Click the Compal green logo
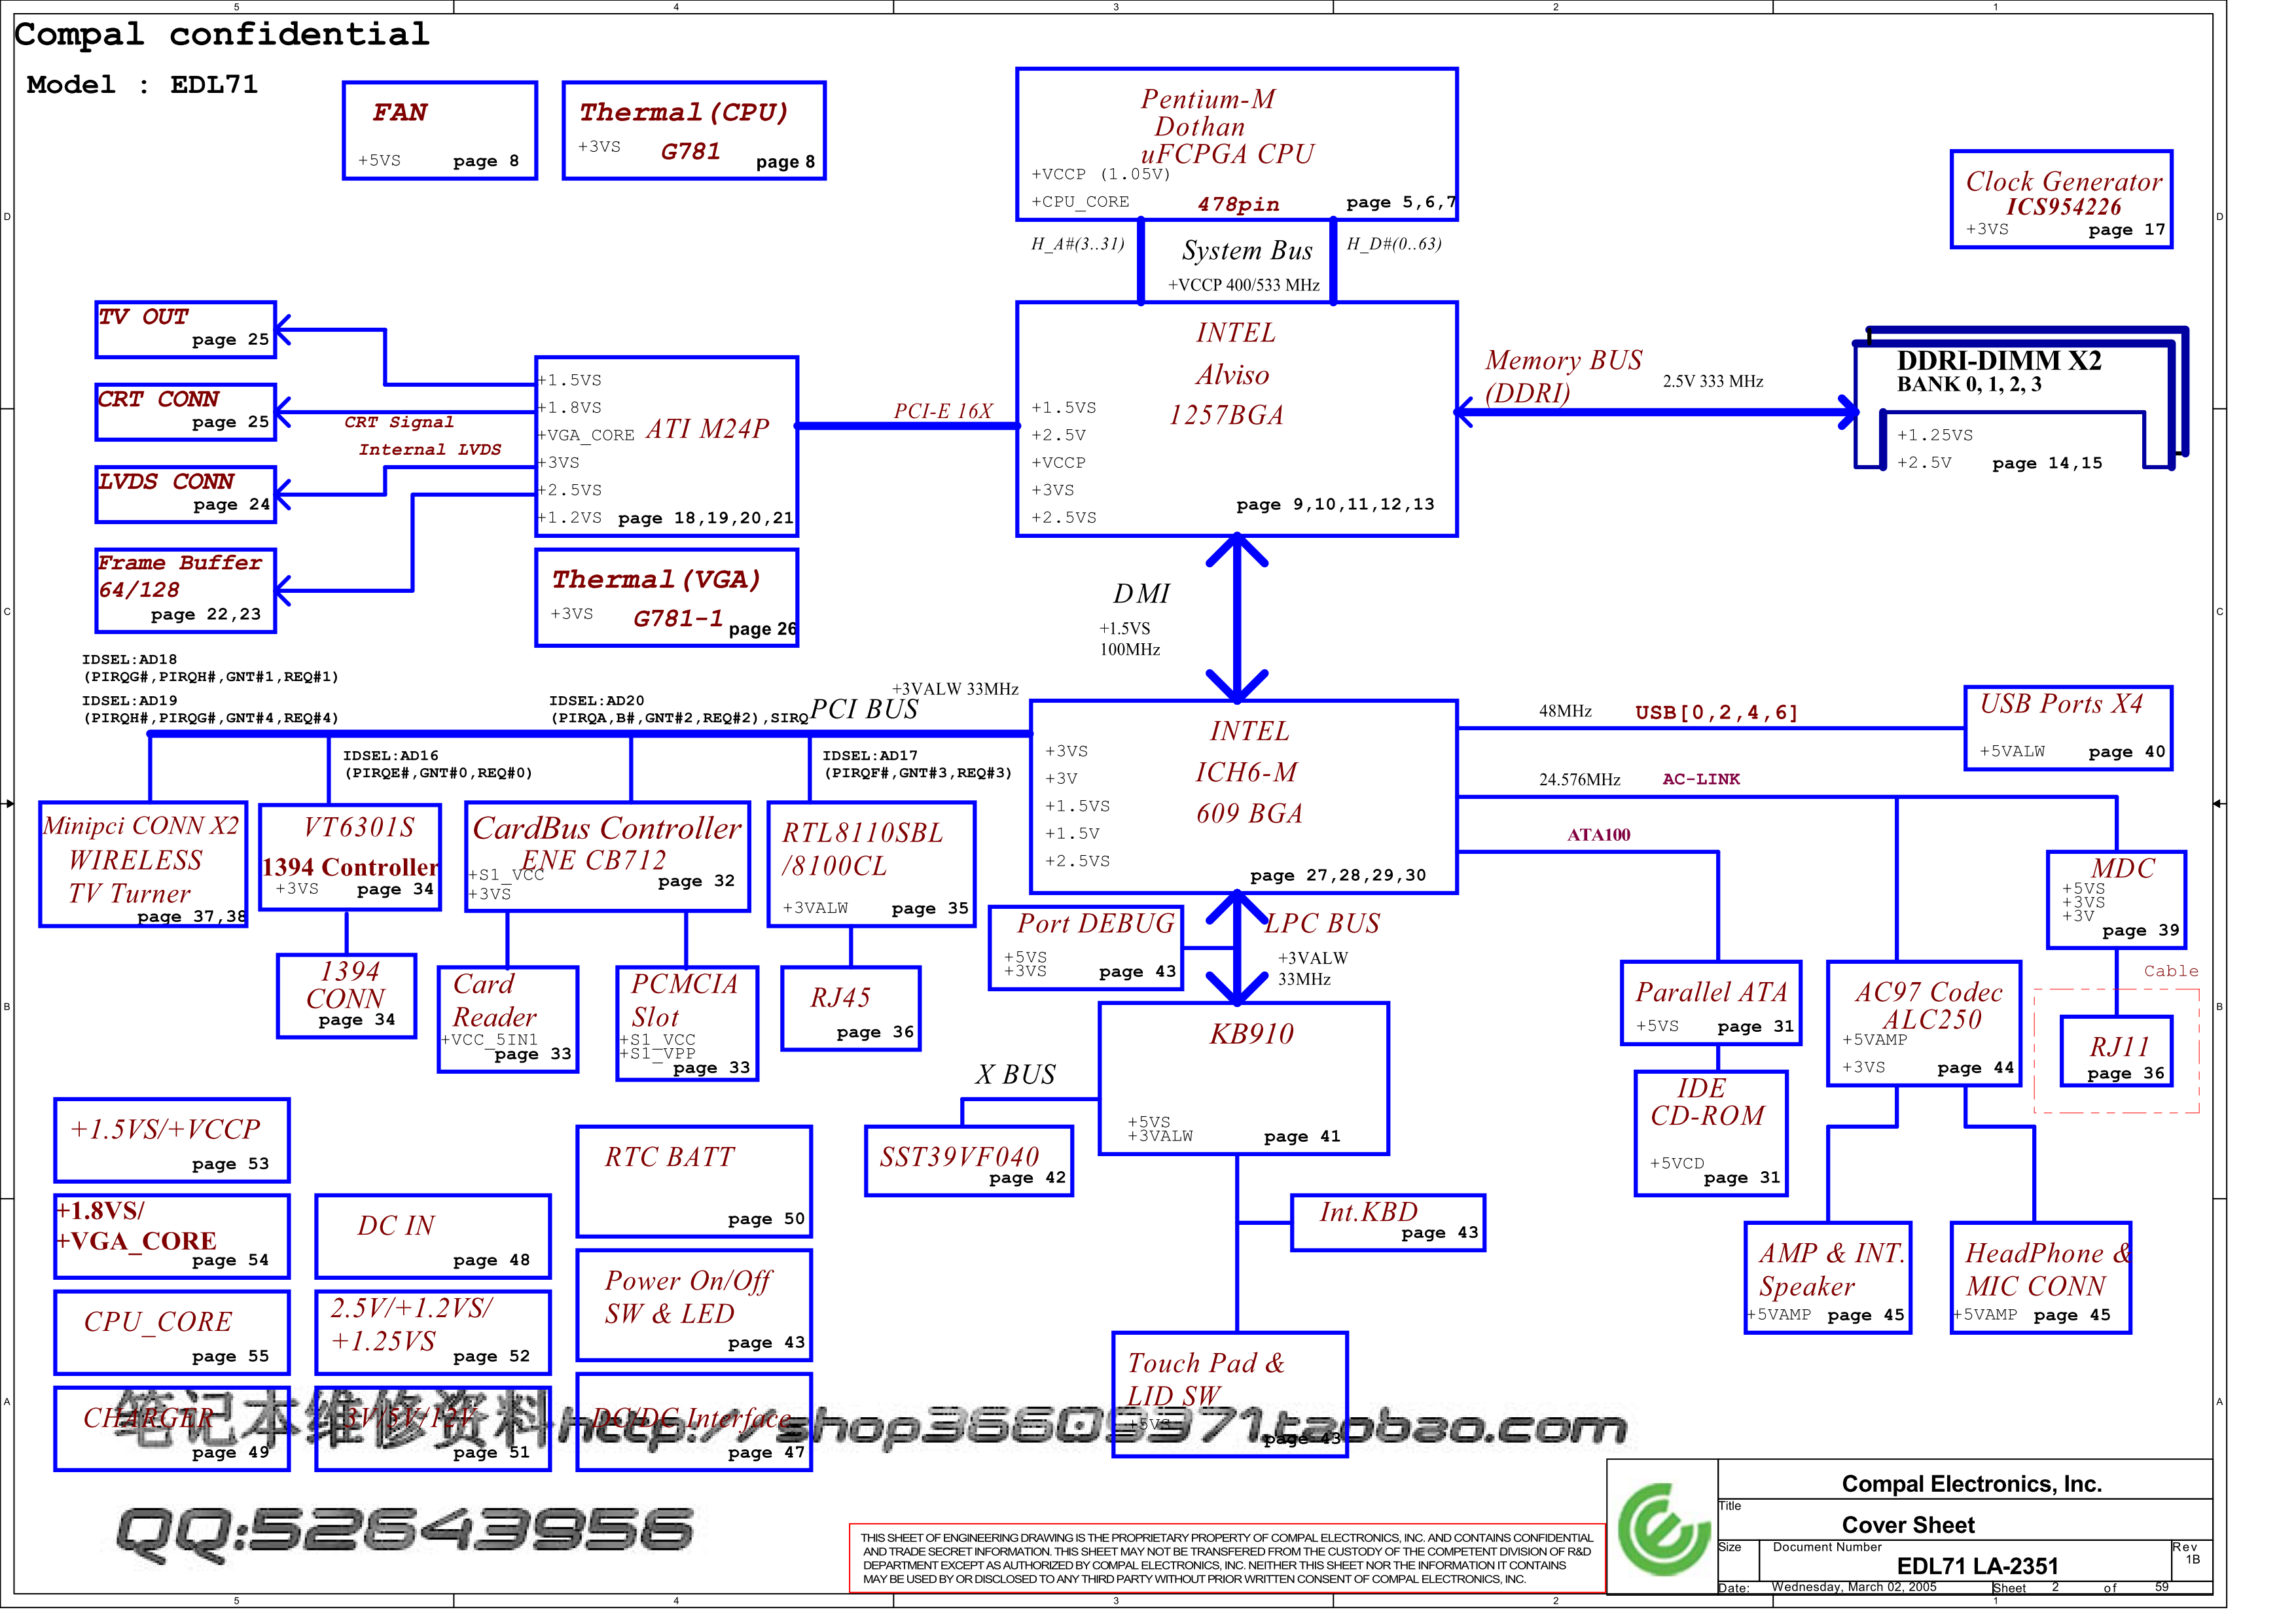The width and height of the screenshot is (2296, 1622). 1663,1529
